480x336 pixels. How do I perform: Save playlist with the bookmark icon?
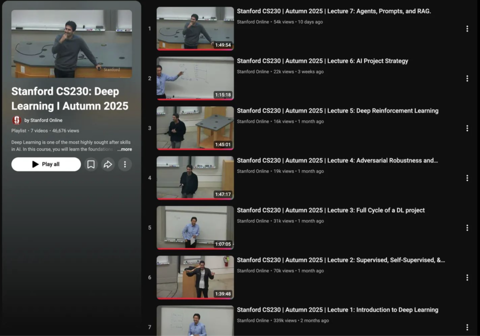[91, 164]
